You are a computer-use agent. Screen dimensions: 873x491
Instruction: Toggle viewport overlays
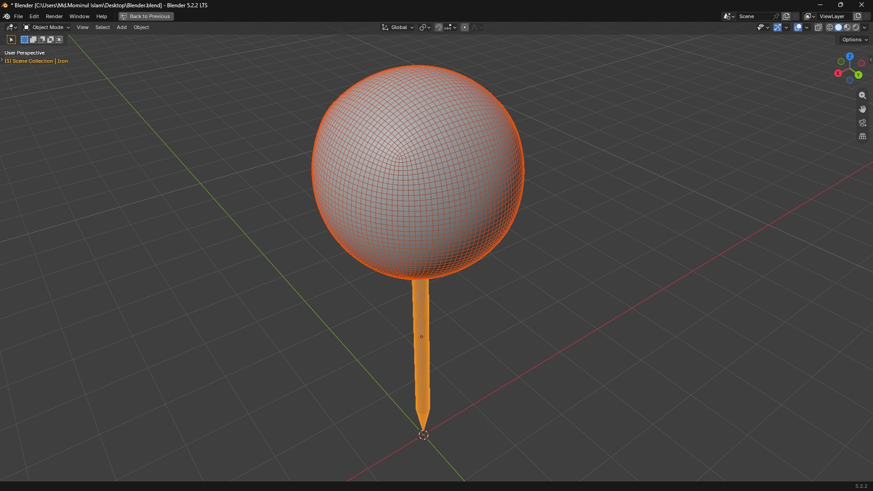[x=798, y=28]
